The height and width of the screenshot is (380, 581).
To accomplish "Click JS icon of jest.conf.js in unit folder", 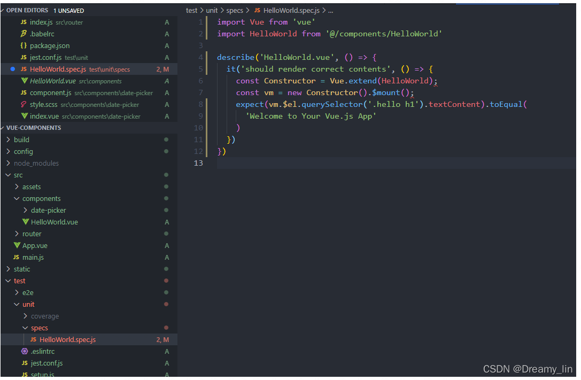I will (25, 363).
